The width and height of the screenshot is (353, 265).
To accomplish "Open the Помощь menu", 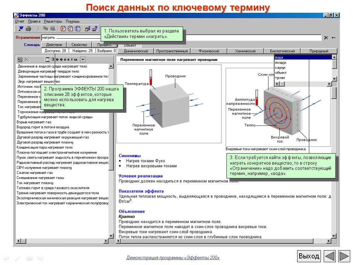I will 72,21.
